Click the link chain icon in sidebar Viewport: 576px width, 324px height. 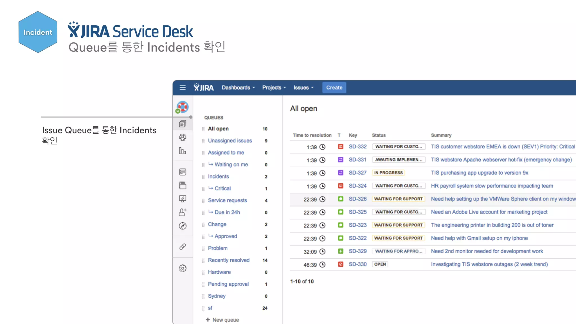pos(183,247)
